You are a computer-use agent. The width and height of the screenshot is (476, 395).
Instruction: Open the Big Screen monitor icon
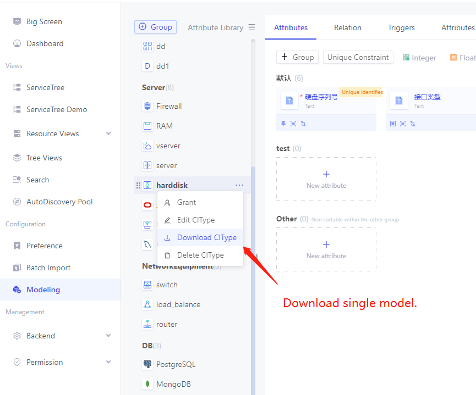(x=17, y=21)
